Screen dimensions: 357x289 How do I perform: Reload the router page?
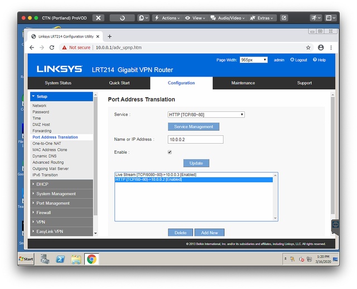pyautogui.click(x=52, y=48)
